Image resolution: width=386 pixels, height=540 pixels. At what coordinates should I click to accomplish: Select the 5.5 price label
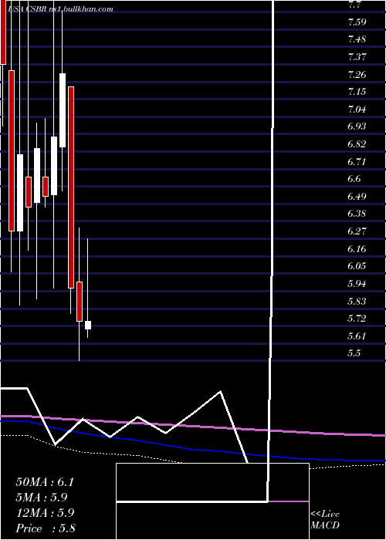point(354,353)
